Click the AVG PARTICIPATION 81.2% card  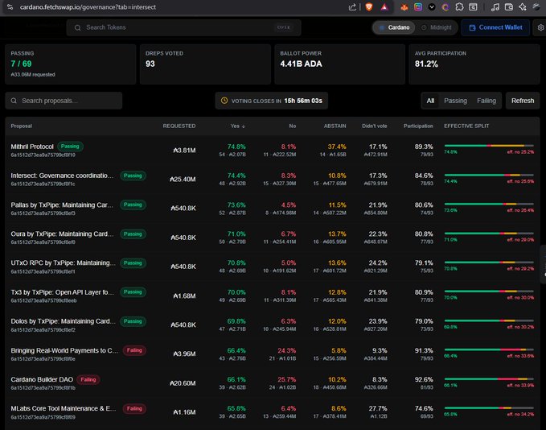click(x=474, y=64)
